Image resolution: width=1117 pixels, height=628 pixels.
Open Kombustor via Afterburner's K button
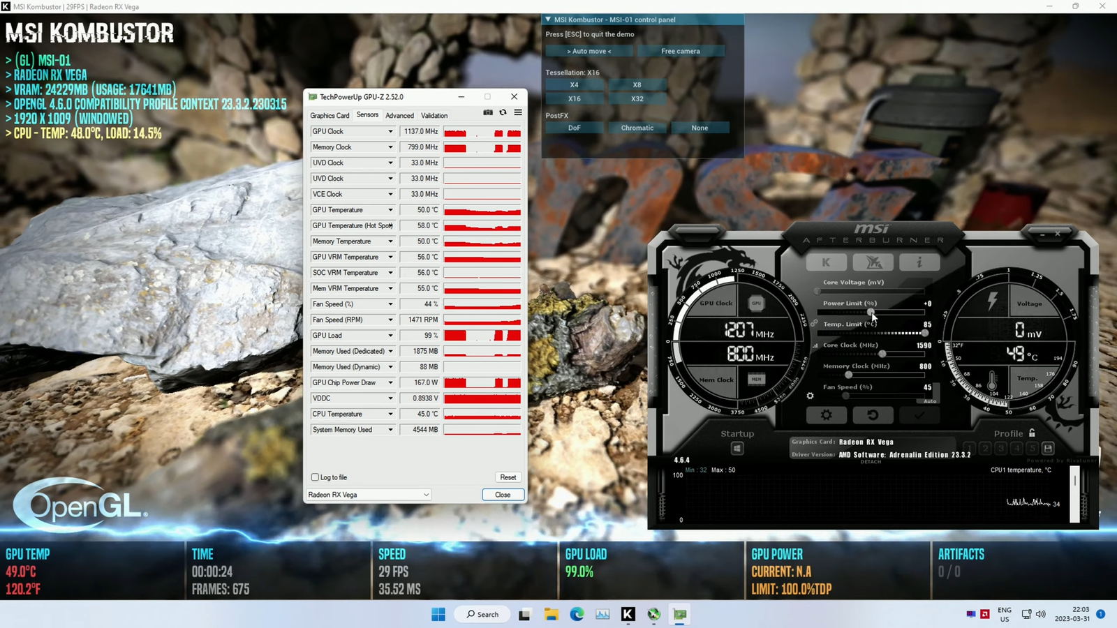tap(827, 262)
